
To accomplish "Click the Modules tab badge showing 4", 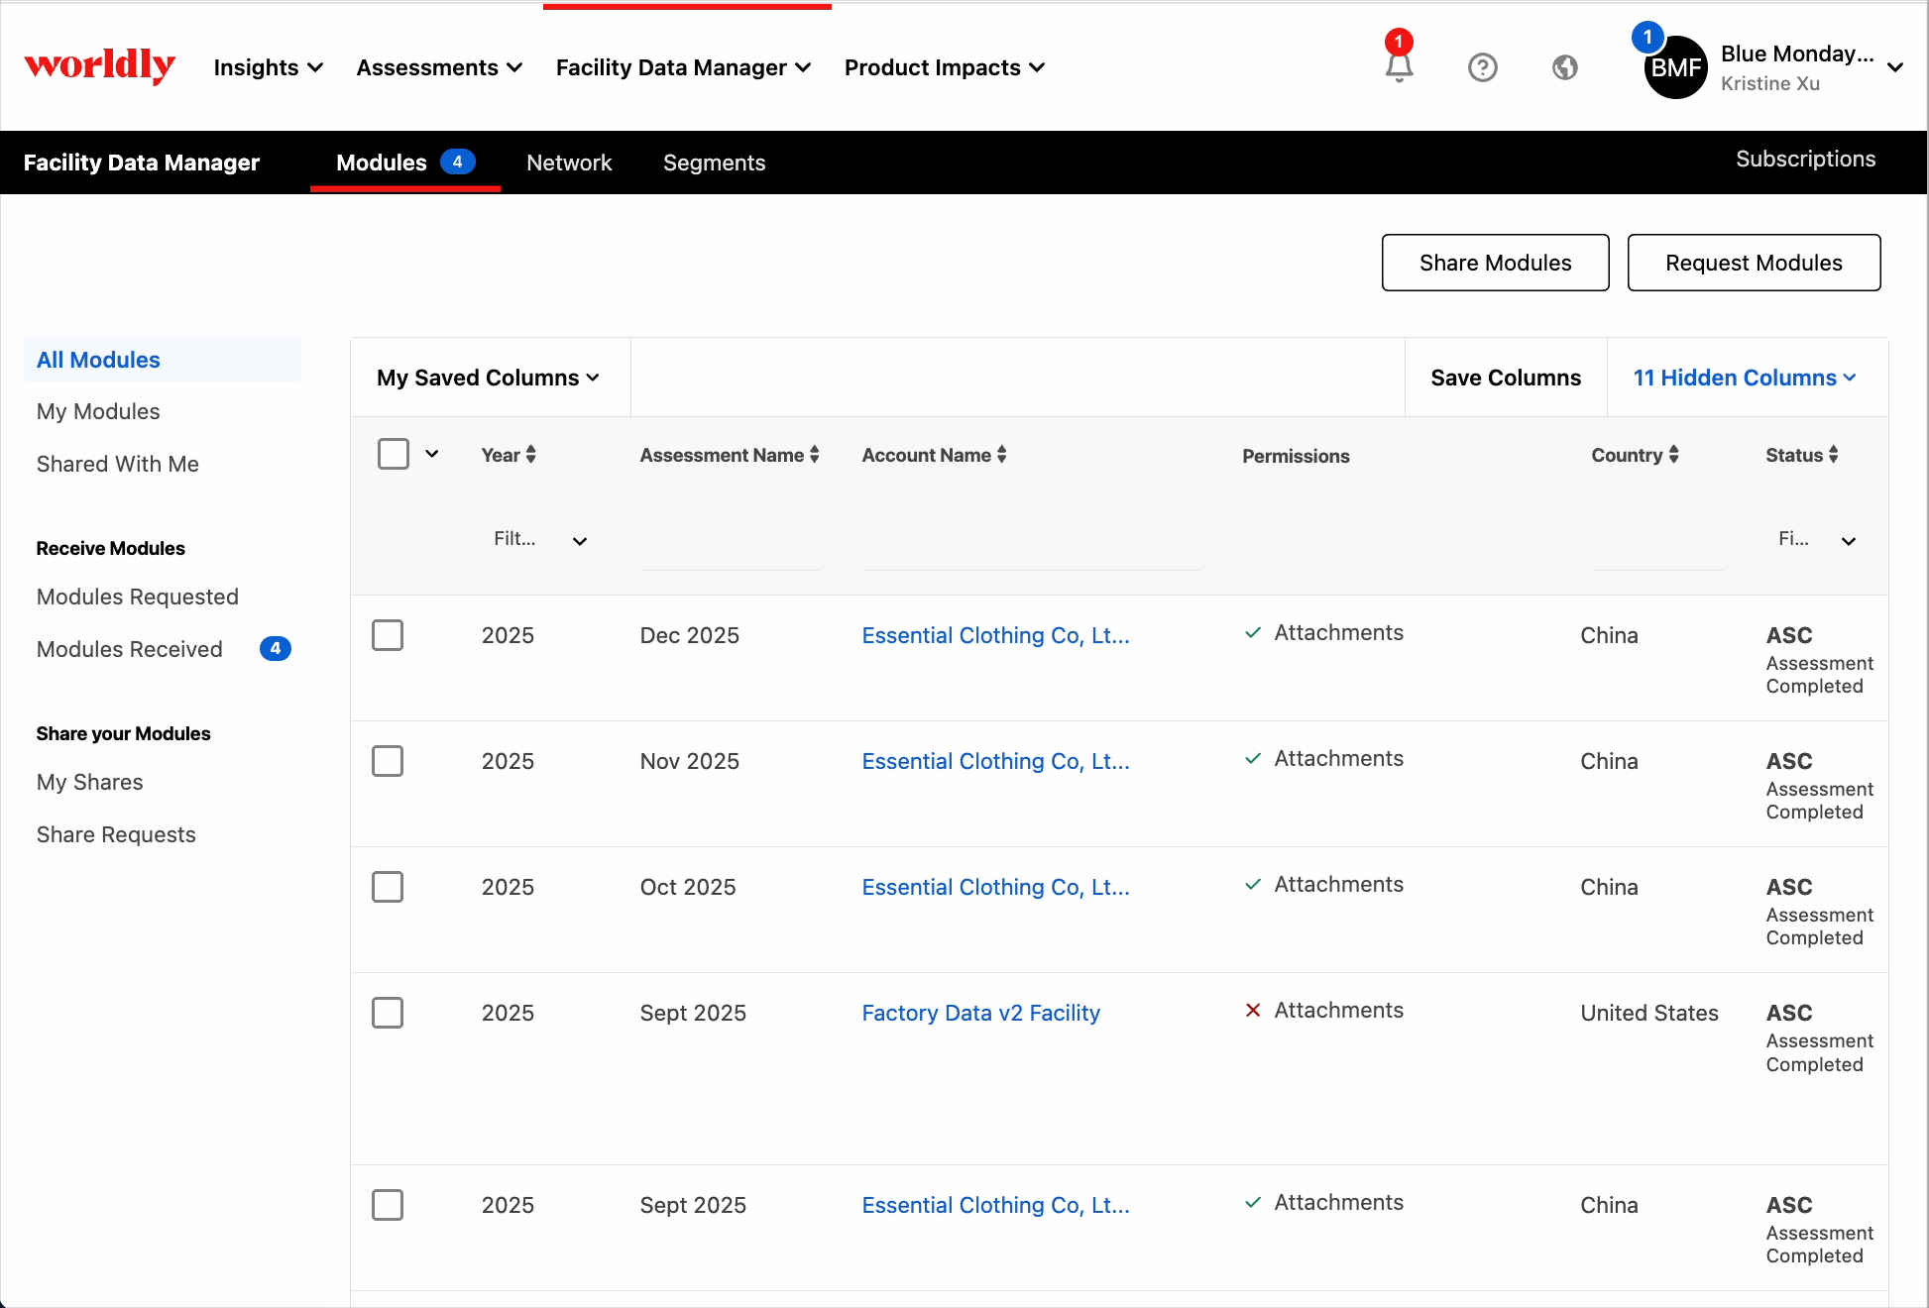I will (457, 162).
